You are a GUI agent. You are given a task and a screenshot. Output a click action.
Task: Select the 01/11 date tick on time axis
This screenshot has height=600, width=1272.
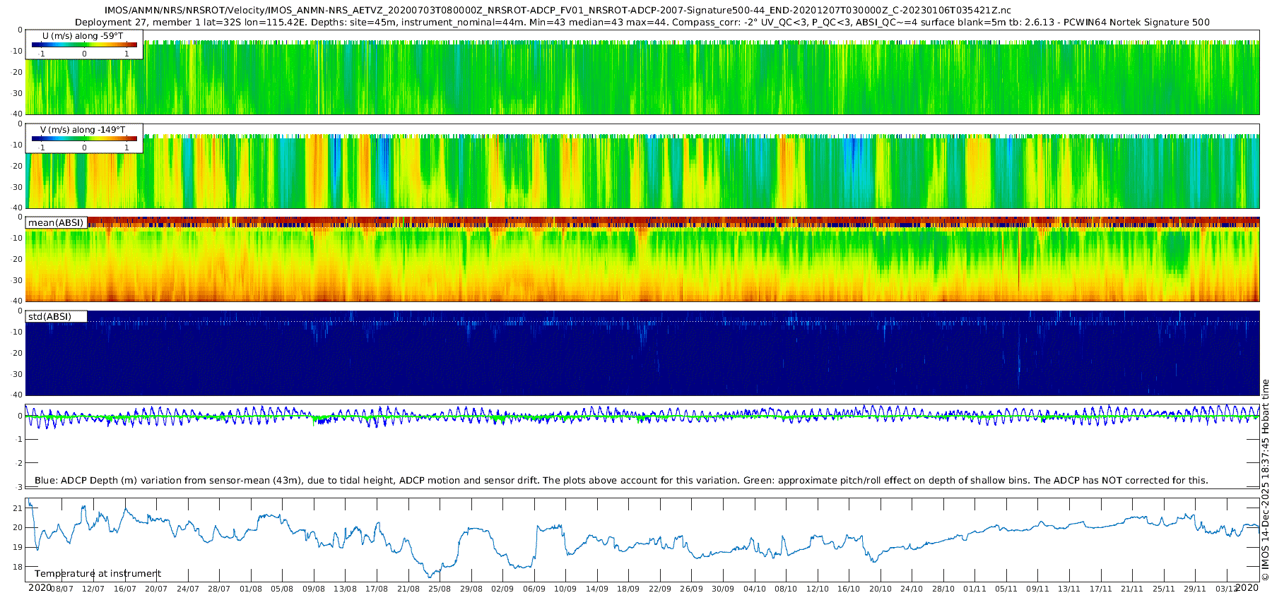click(974, 589)
